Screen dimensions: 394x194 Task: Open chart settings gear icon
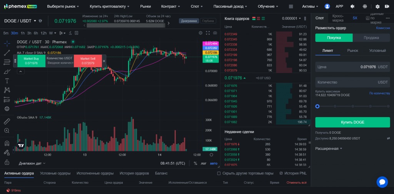[x=200, y=33]
